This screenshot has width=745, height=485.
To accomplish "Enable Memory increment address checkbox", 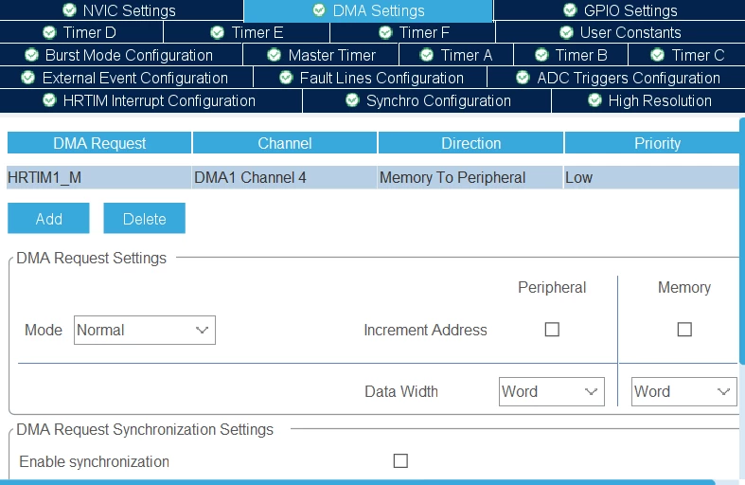I will [684, 330].
